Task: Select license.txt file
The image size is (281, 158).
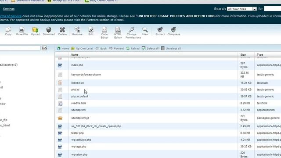Action: (77, 83)
